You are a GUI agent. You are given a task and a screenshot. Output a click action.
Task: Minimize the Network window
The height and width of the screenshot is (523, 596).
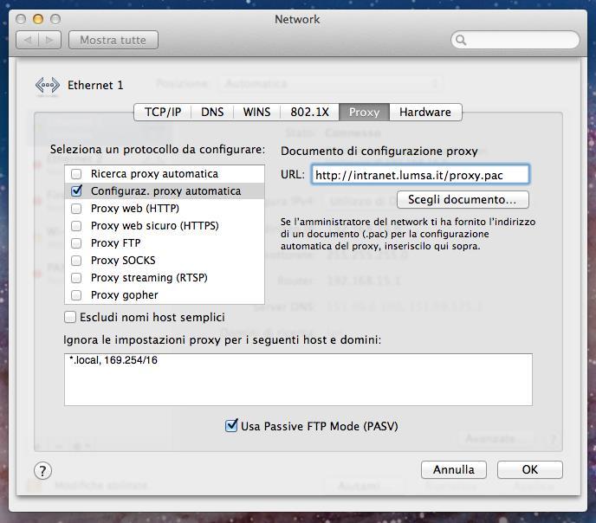click(x=38, y=19)
